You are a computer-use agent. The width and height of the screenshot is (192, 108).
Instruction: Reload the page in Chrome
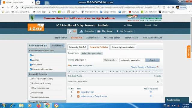click(x=12, y=7)
